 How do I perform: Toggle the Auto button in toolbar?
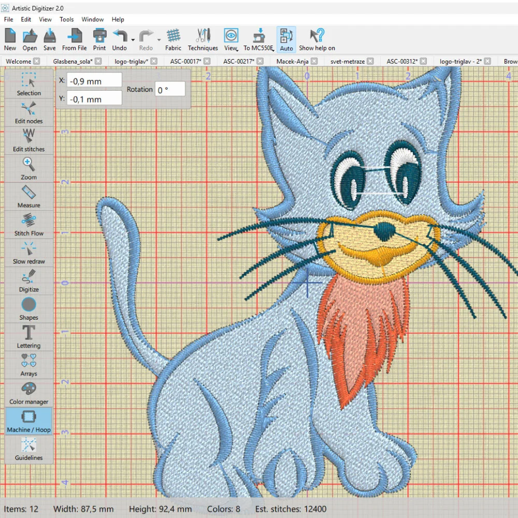pyautogui.click(x=286, y=40)
